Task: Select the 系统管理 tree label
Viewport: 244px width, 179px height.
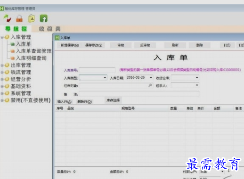Action: (21, 93)
